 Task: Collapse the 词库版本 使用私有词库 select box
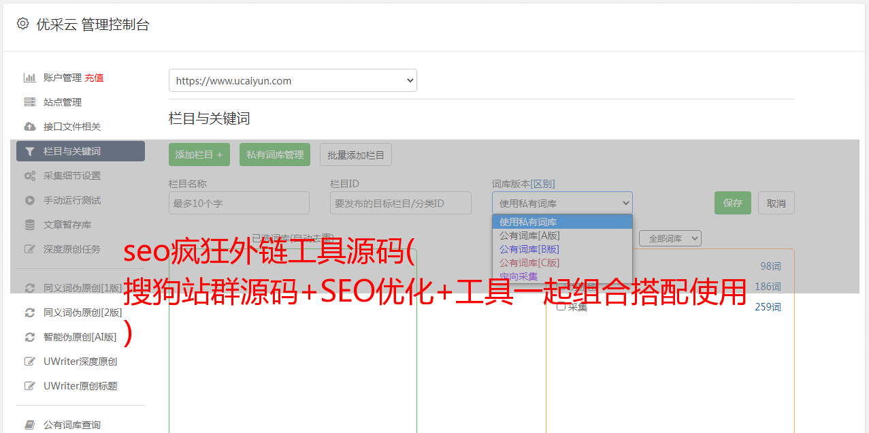[x=562, y=203]
